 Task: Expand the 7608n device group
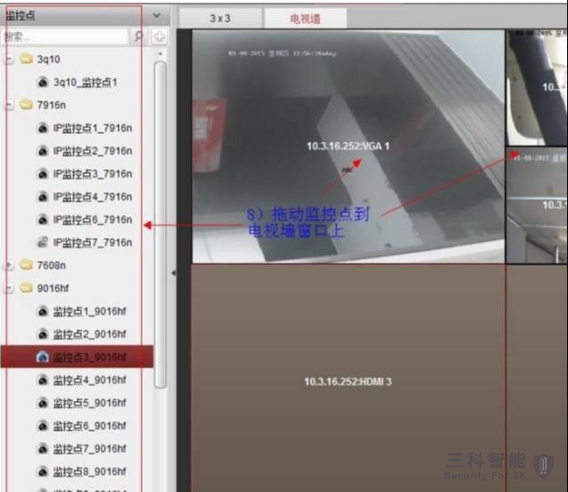click(8, 265)
